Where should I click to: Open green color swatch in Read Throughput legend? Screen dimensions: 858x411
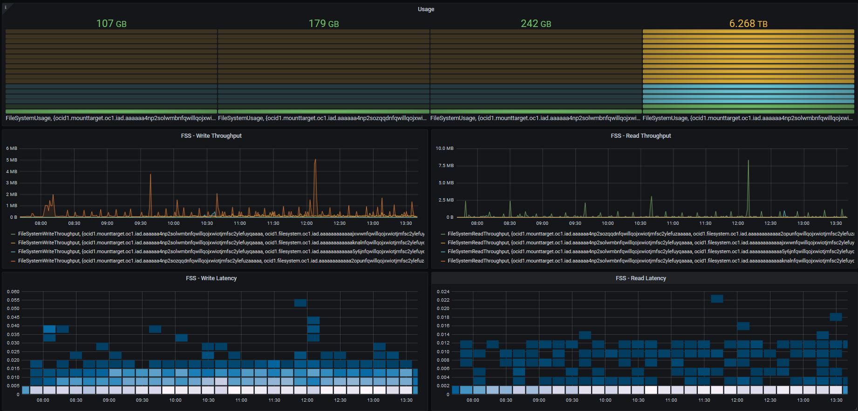443,234
